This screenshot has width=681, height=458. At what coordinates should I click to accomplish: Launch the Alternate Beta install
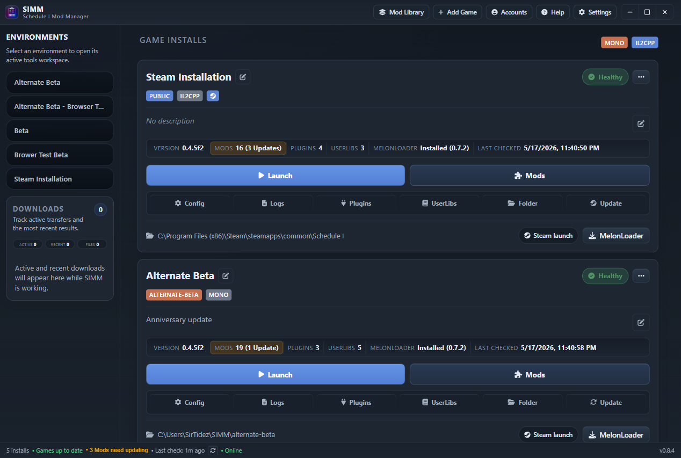(276, 374)
